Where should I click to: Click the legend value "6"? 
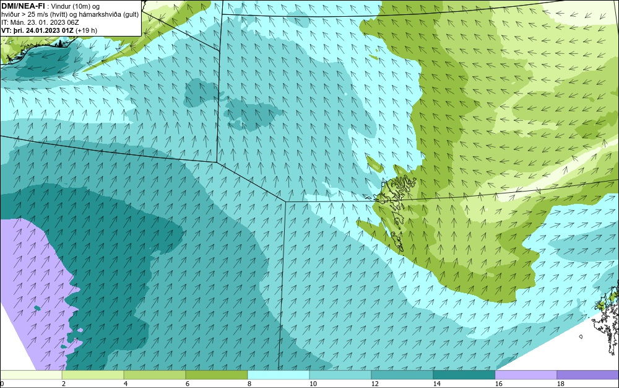click(188, 384)
